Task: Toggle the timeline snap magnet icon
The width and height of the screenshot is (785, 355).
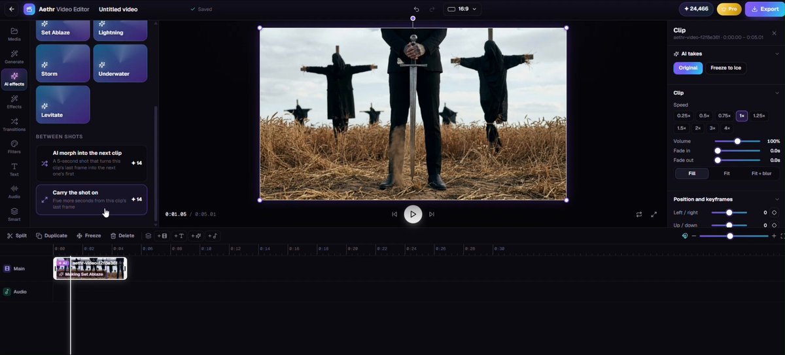Action: click(x=685, y=235)
